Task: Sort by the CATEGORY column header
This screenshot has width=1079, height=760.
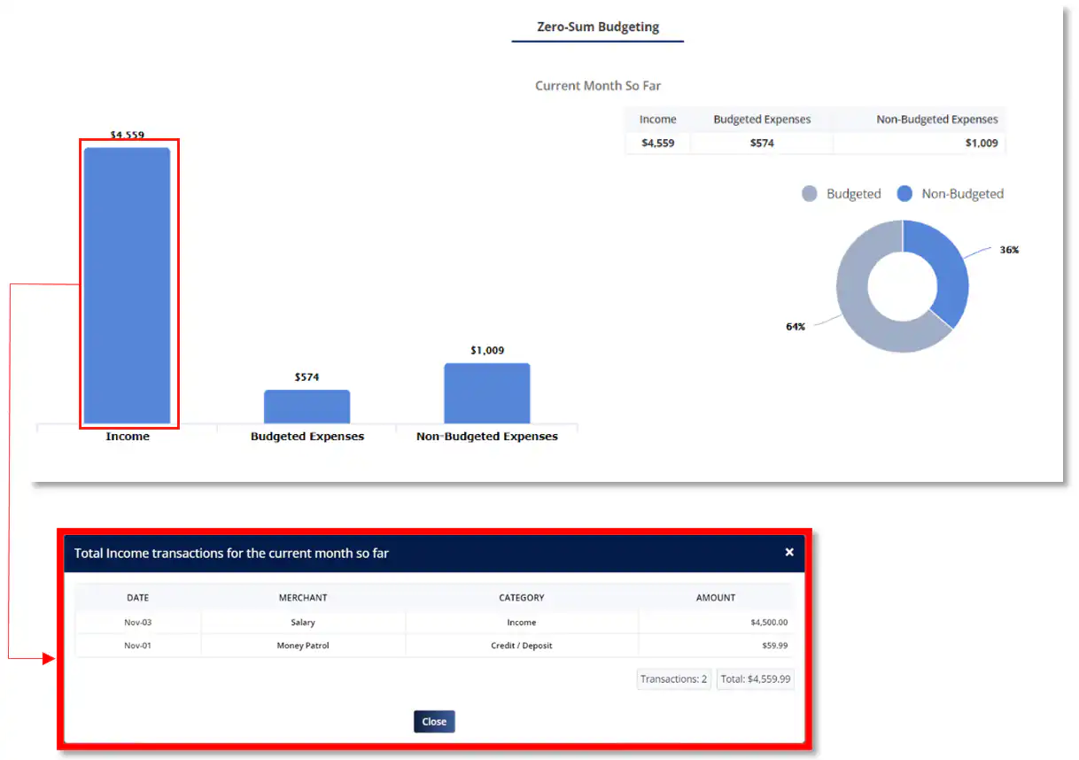Action: tap(521, 598)
